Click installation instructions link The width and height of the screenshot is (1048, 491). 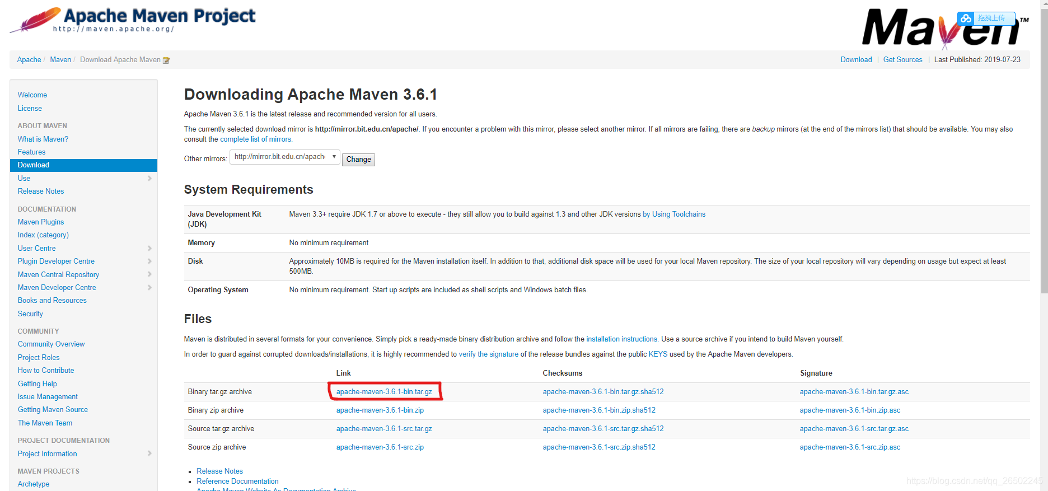click(621, 339)
